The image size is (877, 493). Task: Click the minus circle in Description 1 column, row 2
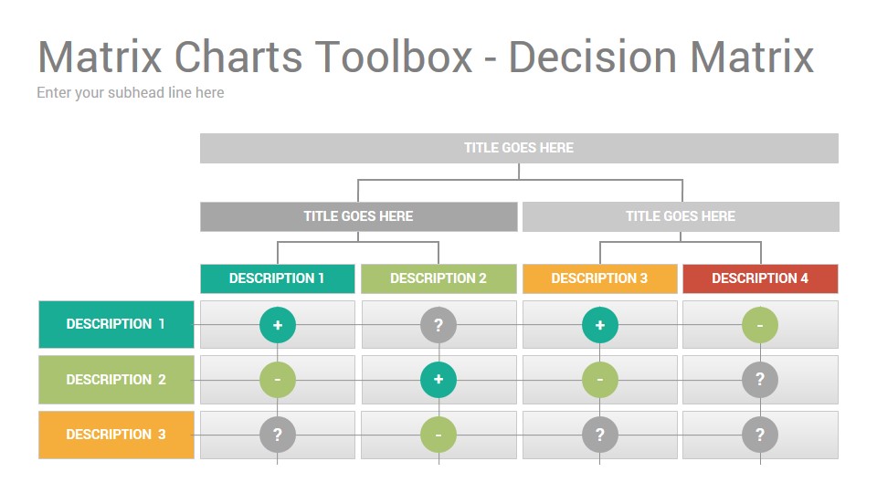[x=278, y=380]
